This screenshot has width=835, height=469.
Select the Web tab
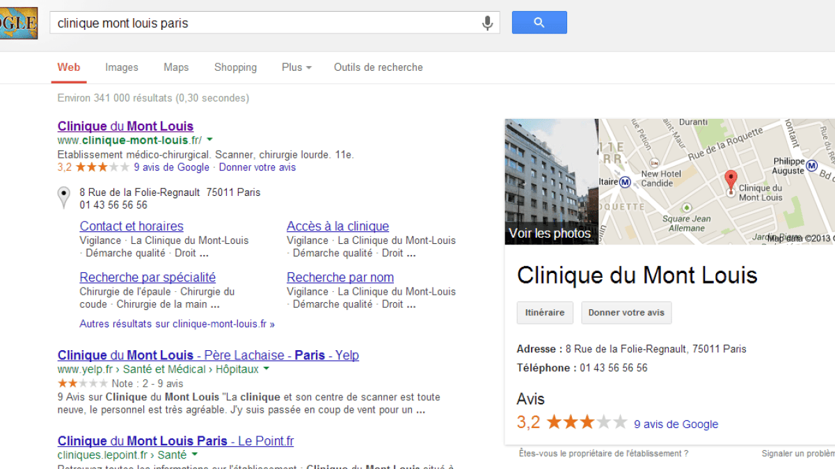(69, 67)
